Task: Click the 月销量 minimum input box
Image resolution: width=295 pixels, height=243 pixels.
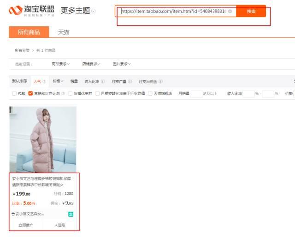Action: click(x=196, y=93)
